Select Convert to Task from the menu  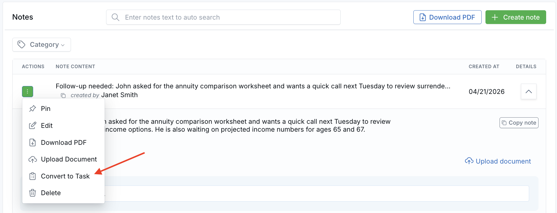pyautogui.click(x=65, y=176)
